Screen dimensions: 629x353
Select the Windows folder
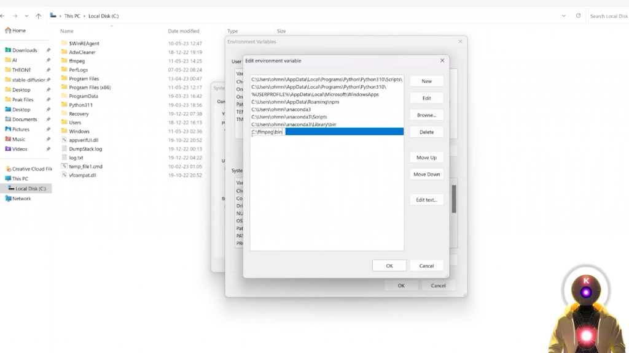click(x=79, y=131)
